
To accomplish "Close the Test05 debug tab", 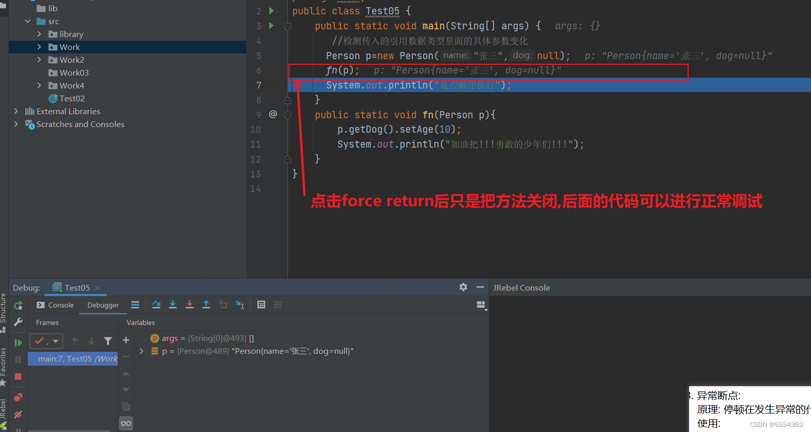I will [x=97, y=288].
